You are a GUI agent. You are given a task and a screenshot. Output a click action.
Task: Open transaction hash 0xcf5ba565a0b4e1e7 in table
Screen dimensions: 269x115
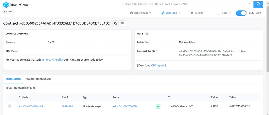click(32, 106)
